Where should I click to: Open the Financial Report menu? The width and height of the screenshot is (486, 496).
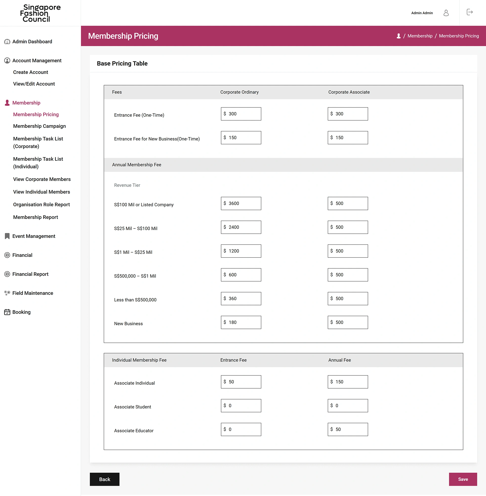(30, 274)
